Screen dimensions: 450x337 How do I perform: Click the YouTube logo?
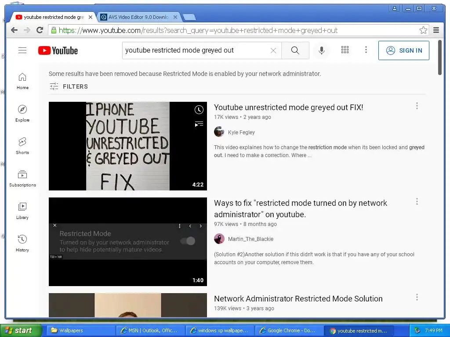pos(58,50)
